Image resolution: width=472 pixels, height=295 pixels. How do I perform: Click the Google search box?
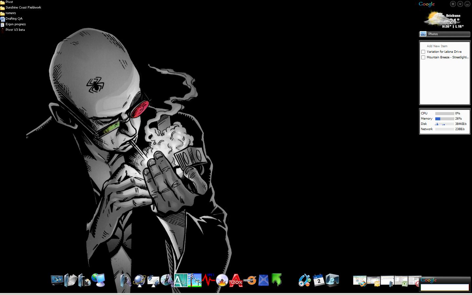(444, 287)
